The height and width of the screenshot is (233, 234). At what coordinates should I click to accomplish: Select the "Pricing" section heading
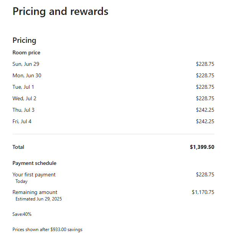click(24, 40)
